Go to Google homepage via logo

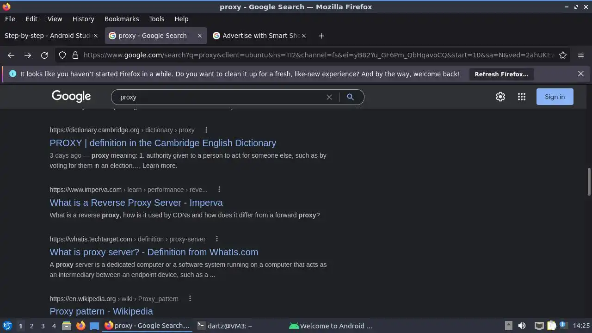point(71,96)
